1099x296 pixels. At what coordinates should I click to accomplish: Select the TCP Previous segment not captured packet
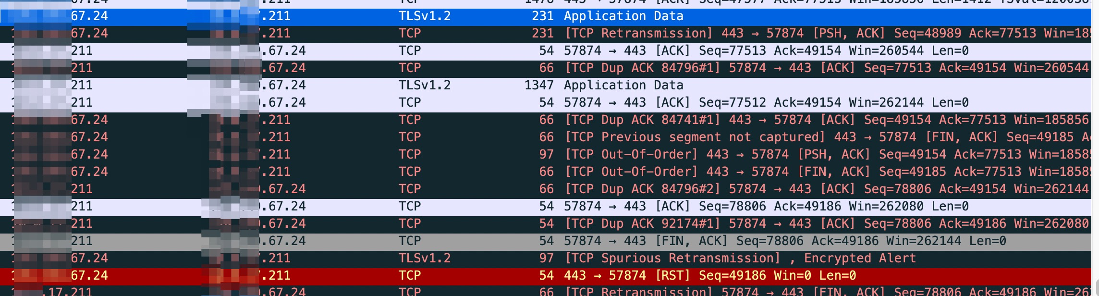[x=694, y=137]
